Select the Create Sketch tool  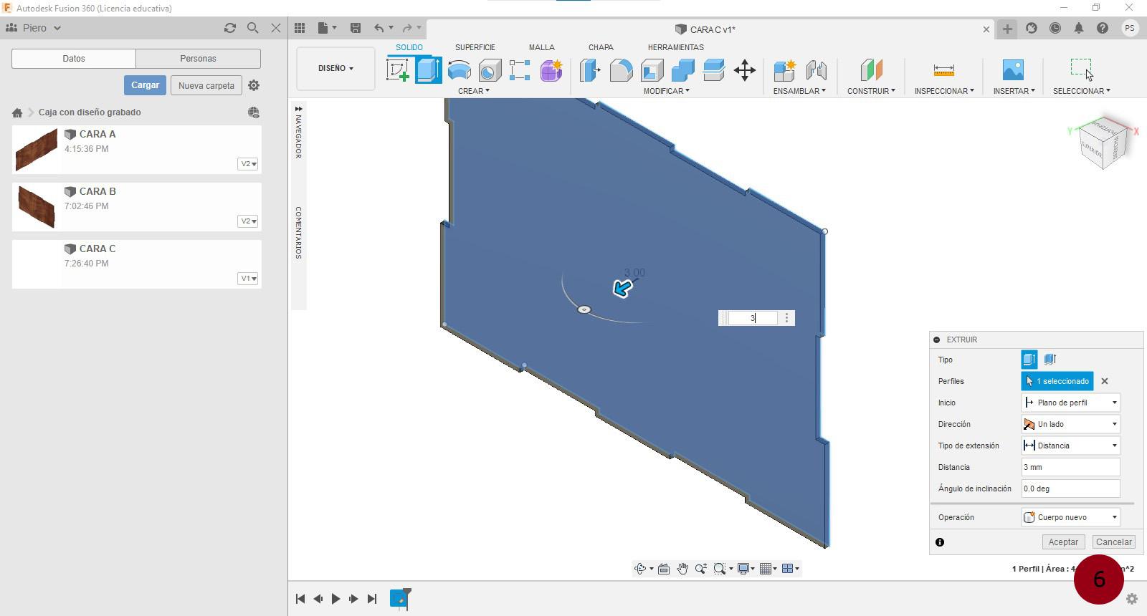tap(398, 70)
